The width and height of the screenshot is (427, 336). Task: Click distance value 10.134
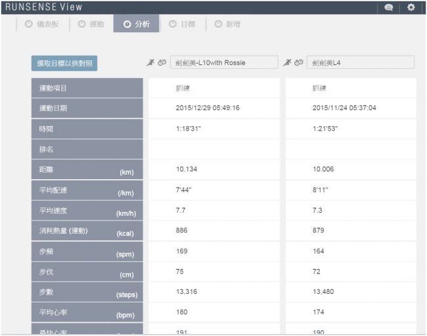tap(187, 169)
